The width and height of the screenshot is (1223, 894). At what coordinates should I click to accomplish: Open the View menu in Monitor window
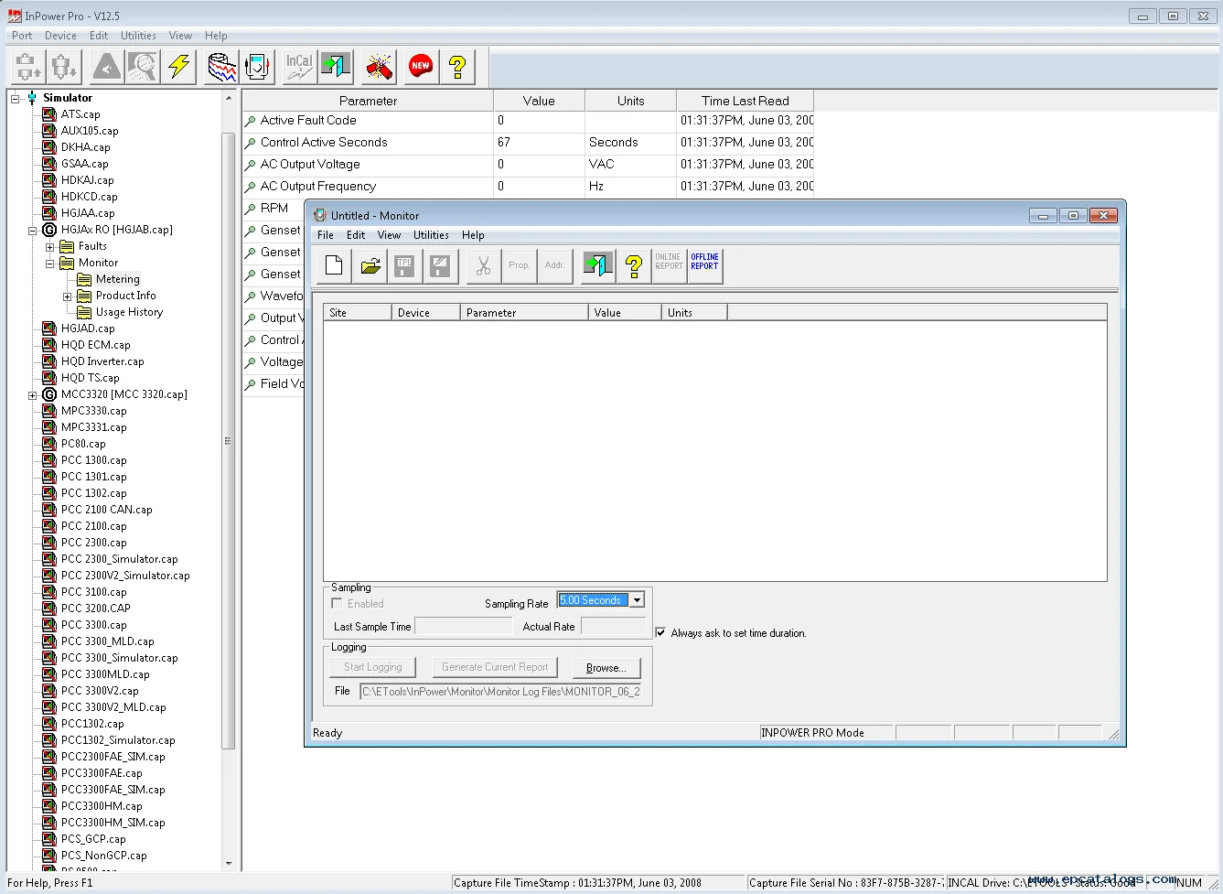389,235
